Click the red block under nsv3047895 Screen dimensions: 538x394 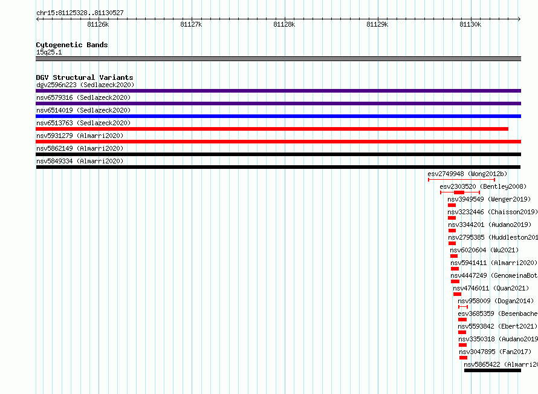click(464, 358)
